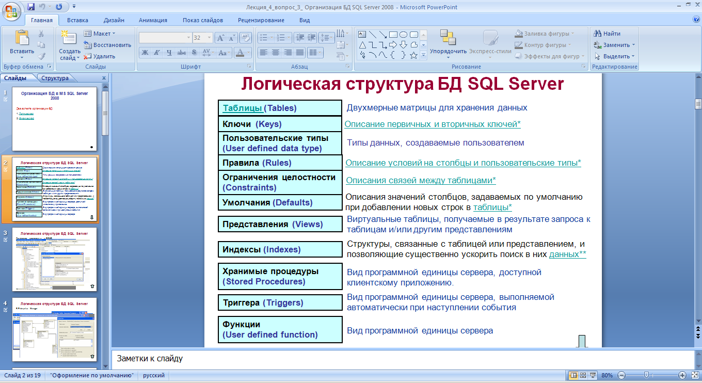This screenshot has width=702, height=383.
Task: Copy selection with the Copy icon
Action: click(x=41, y=45)
